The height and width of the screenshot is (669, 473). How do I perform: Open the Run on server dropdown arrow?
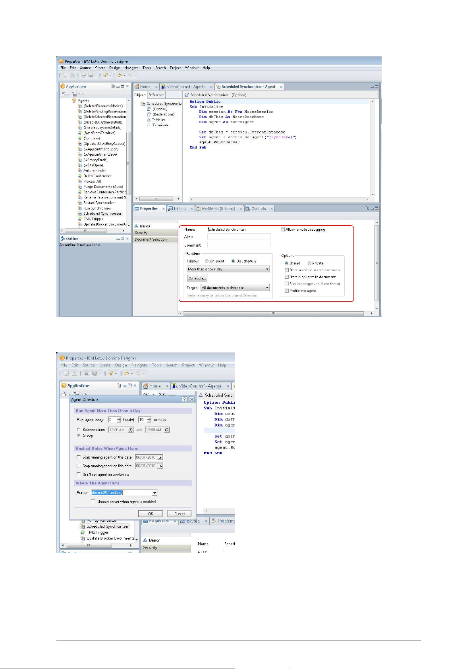click(x=154, y=493)
